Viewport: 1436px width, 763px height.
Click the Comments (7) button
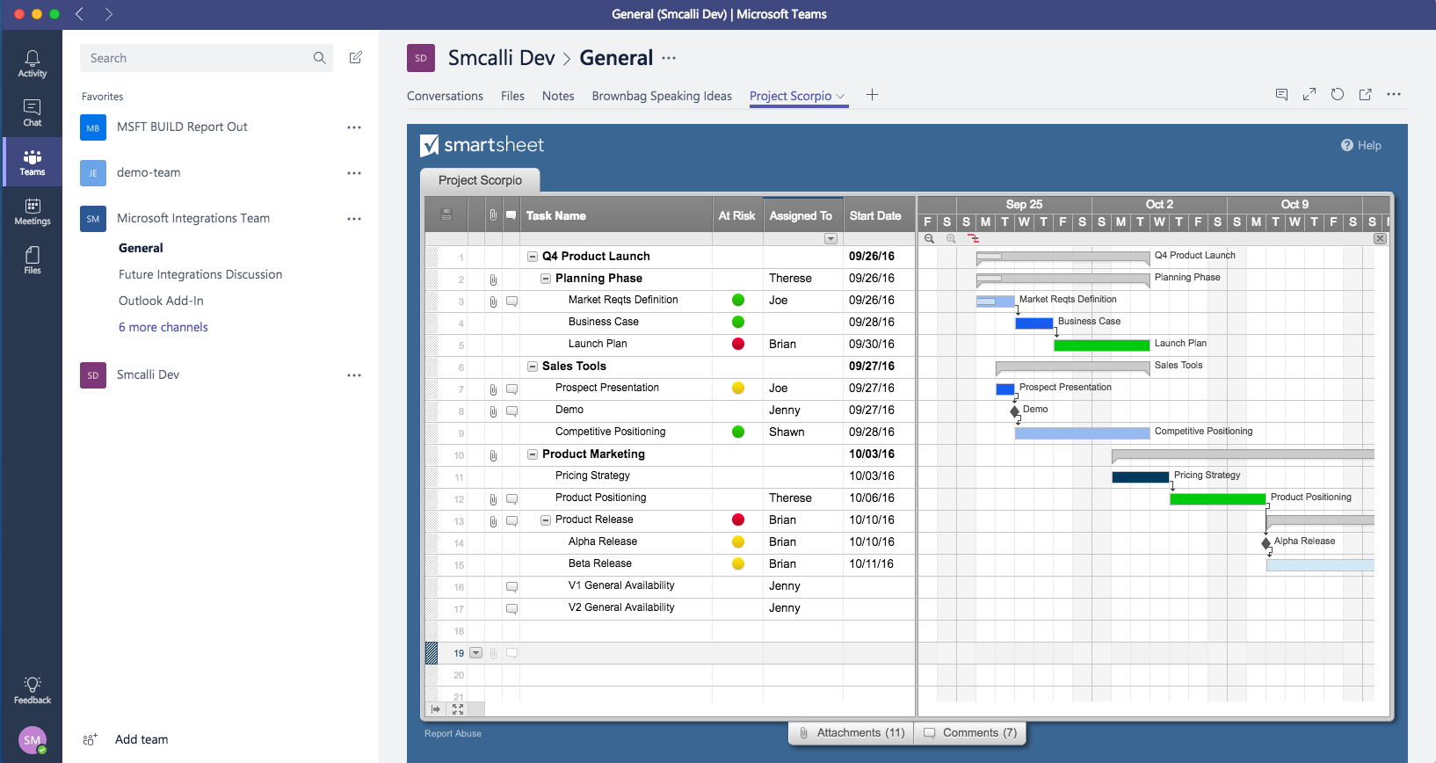tap(970, 733)
